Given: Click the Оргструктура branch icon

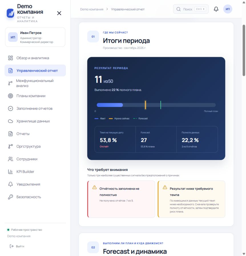Looking at the screenshot, I should (x=11, y=146).
